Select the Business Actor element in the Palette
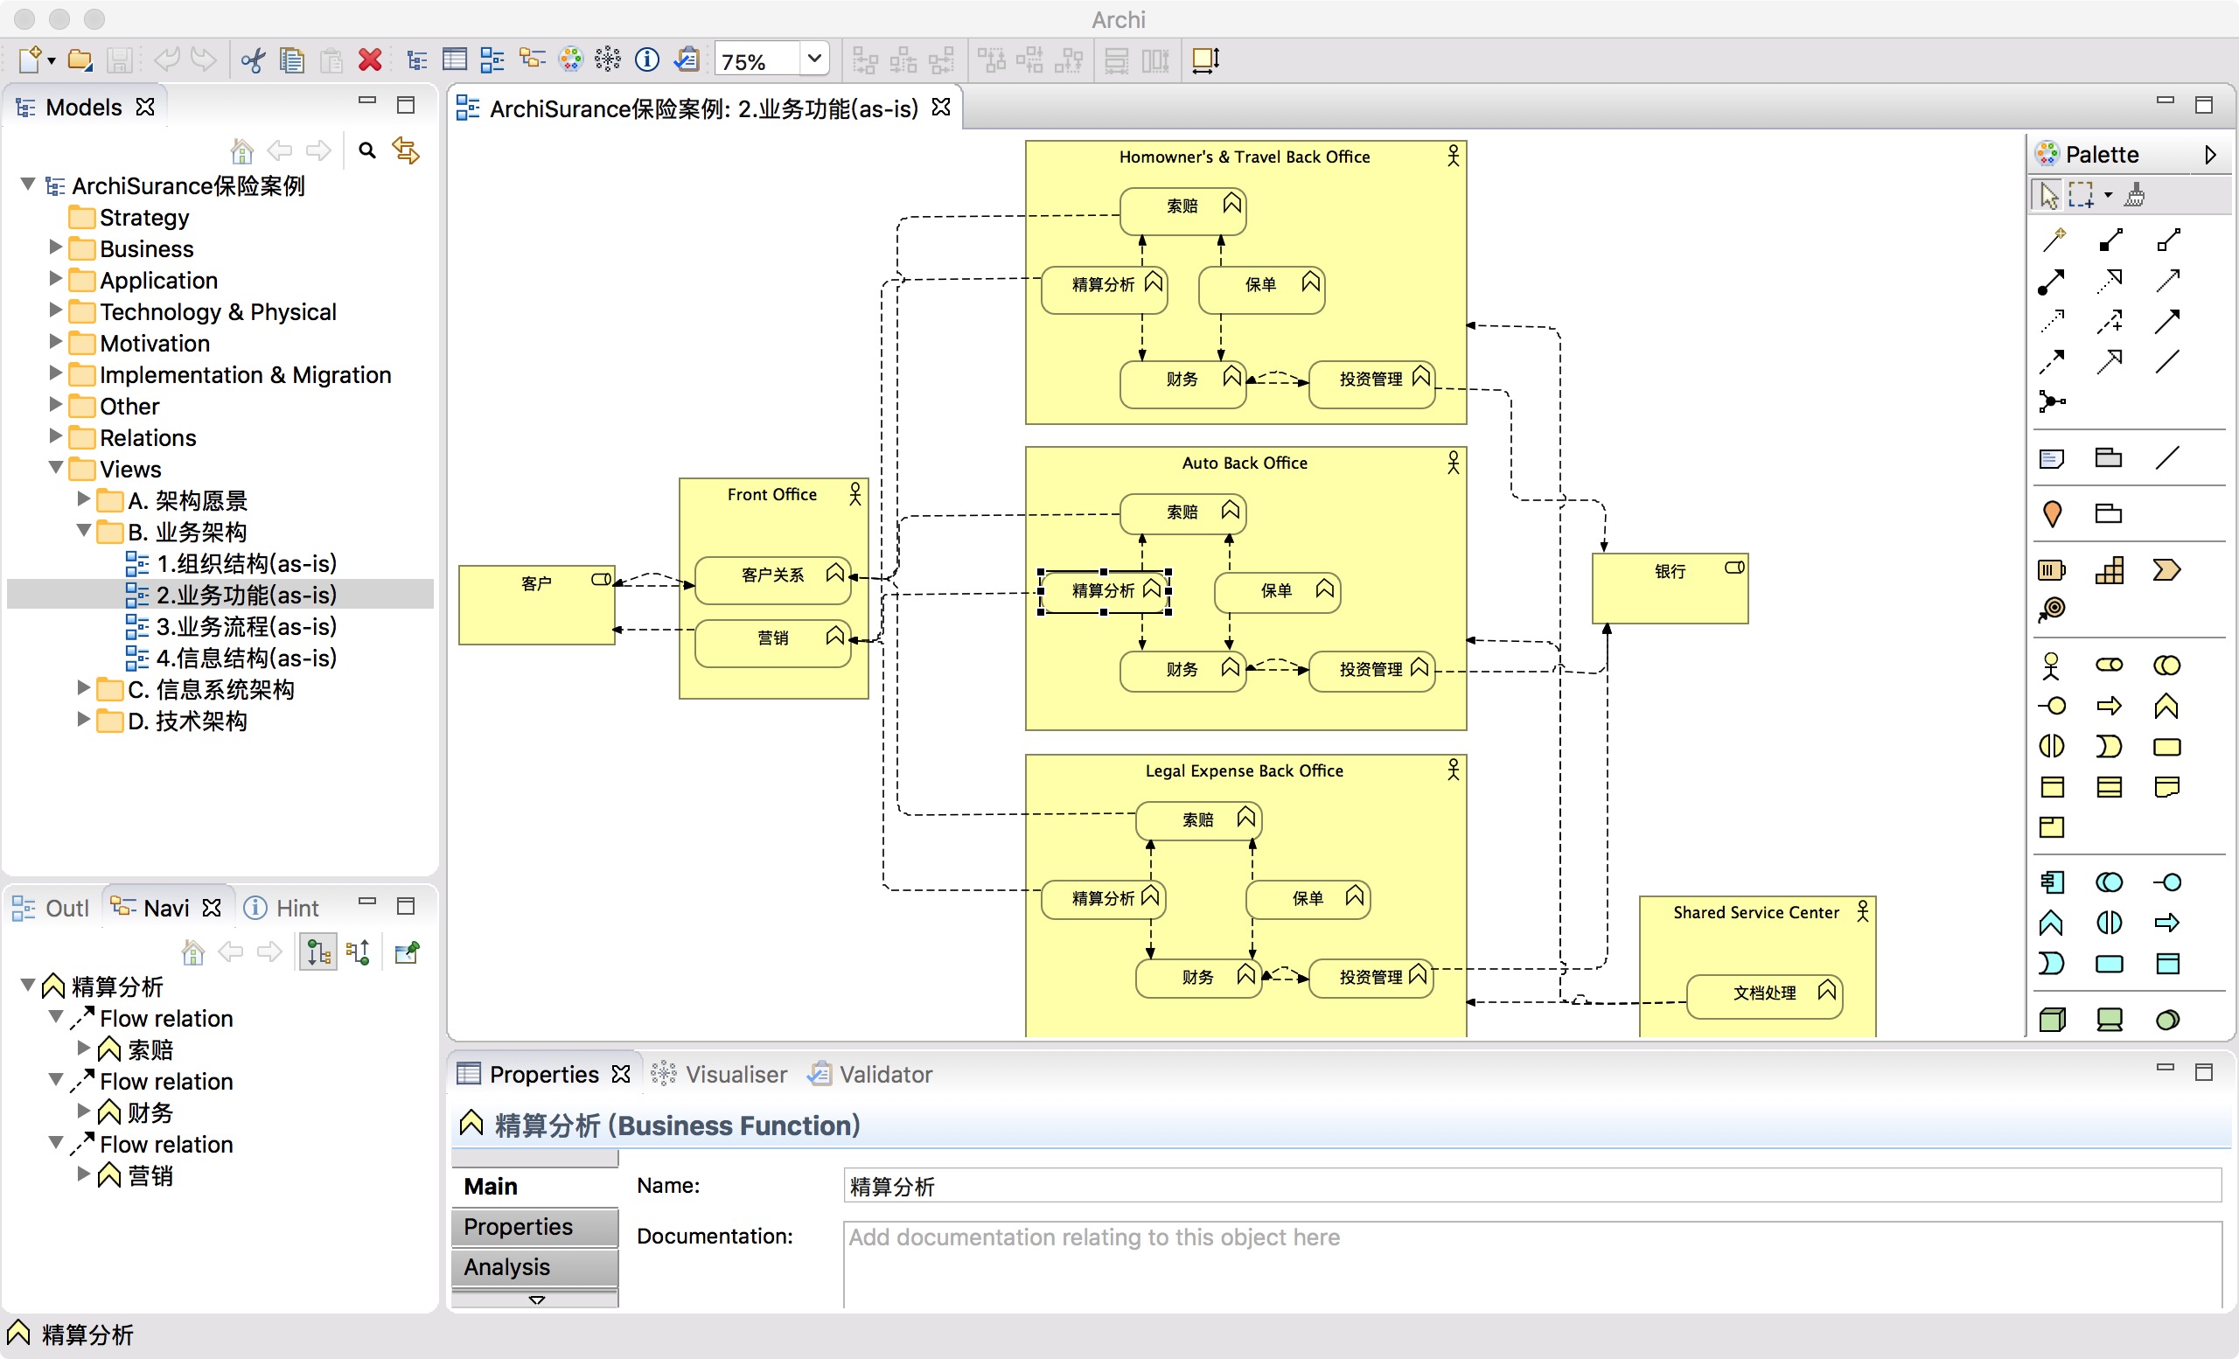 2051,666
